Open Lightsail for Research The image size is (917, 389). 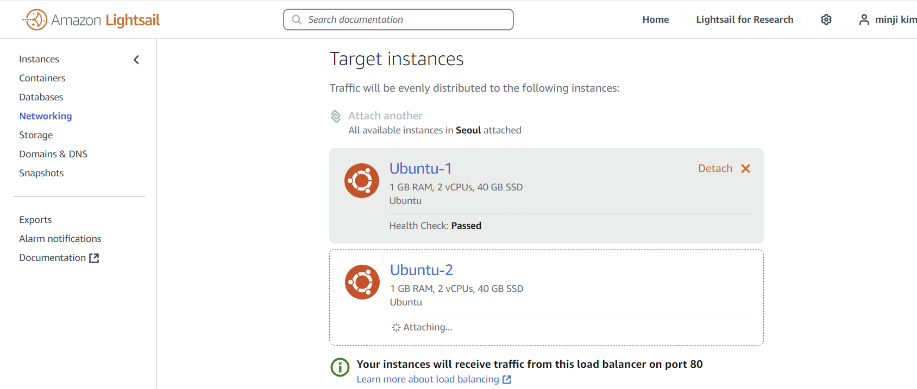[744, 20]
